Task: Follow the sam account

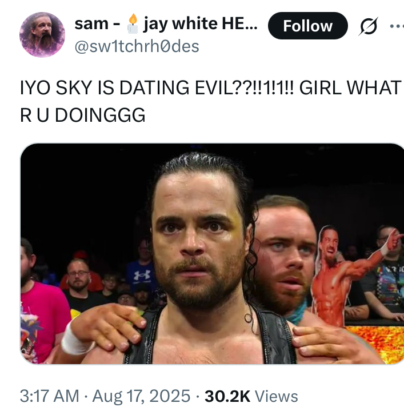Action: [x=308, y=26]
